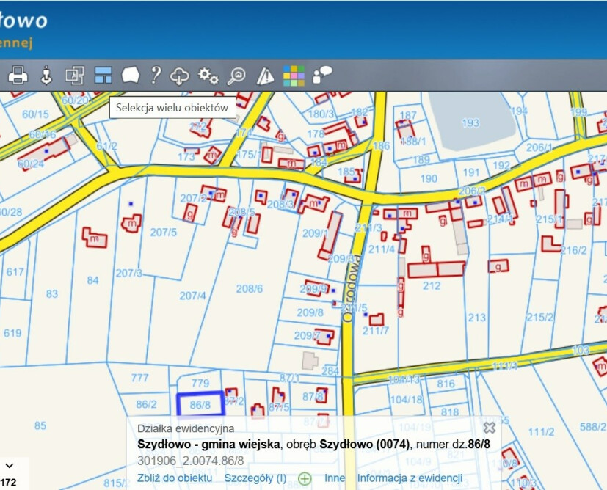Select the info pointer tool icon
This screenshot has height=490, width=607.
pos(46,75)
